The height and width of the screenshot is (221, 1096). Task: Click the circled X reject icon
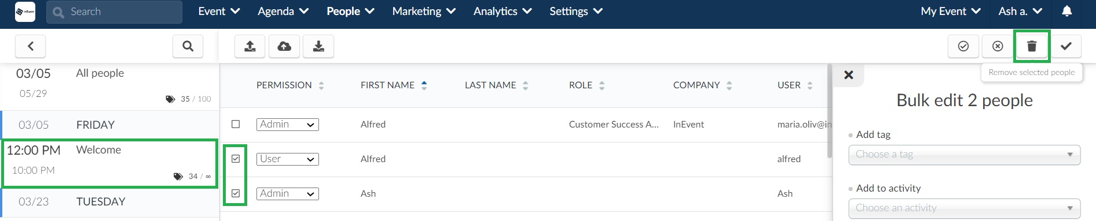(998, 46)
